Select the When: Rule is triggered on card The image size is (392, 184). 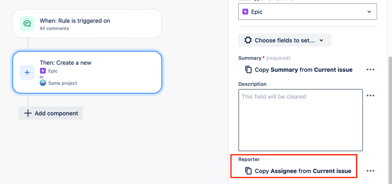pyautogui.click(x=87, y=24)
